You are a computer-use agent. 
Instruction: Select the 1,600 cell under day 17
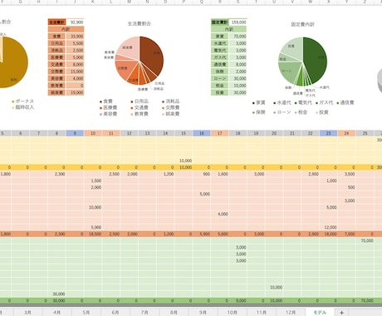click(x=220, y=174)
